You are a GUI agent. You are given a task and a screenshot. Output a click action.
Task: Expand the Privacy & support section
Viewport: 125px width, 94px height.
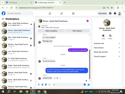107,56
